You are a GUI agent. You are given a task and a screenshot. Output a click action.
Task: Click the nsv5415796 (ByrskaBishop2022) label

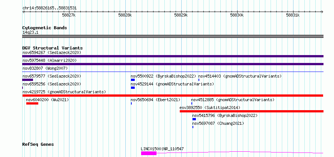pos(225,115)
